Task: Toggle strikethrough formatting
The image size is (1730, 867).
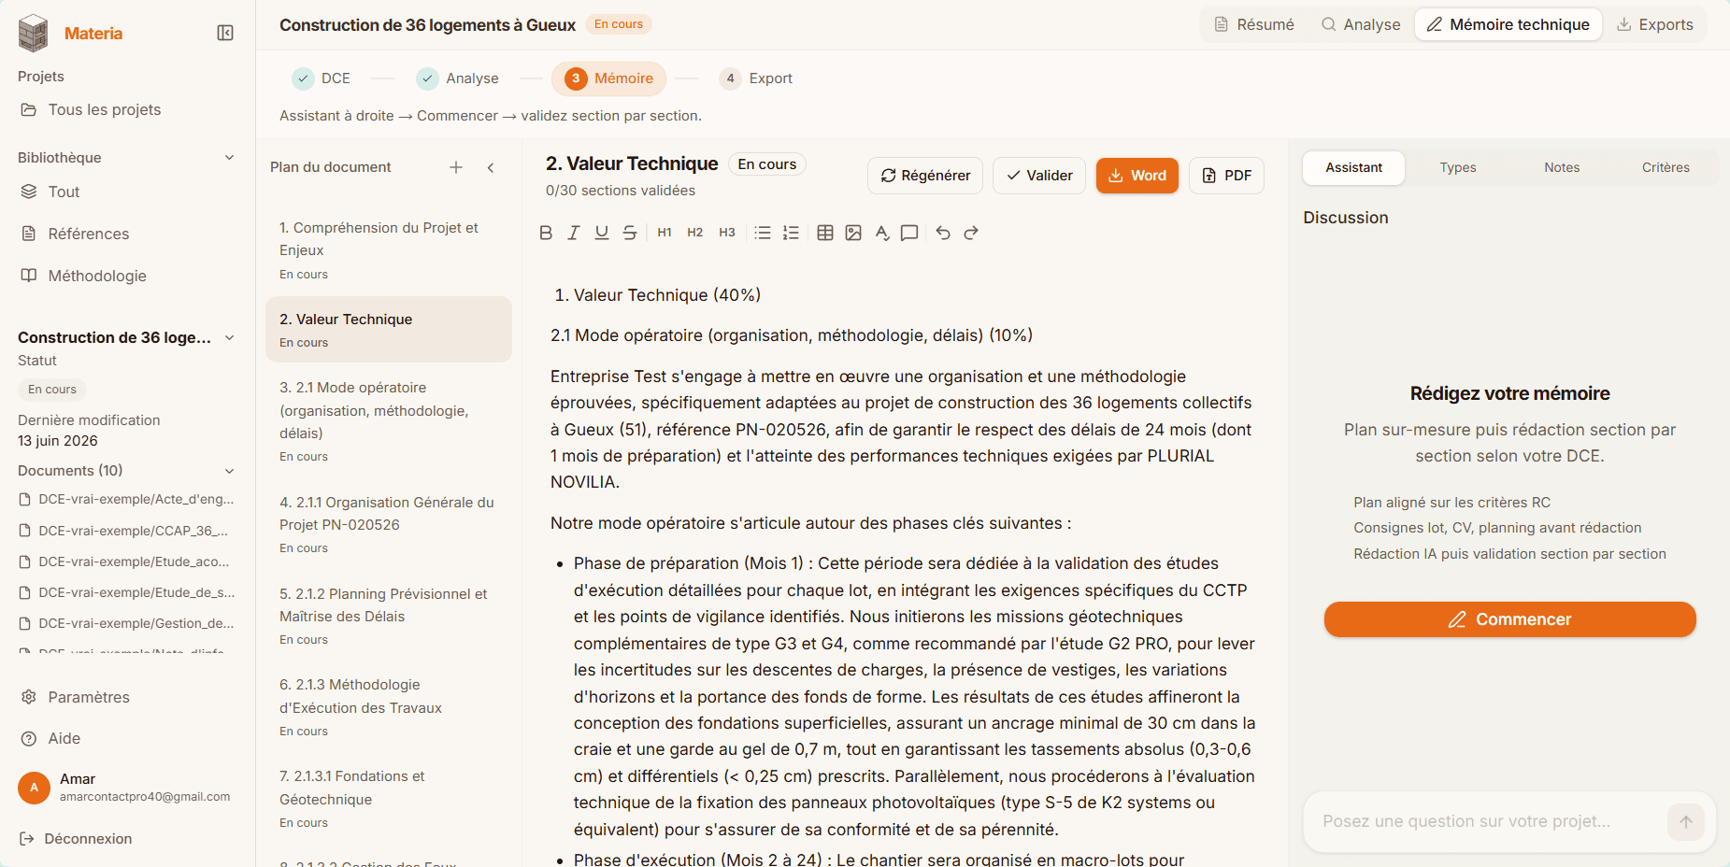Action: point(630,233)
